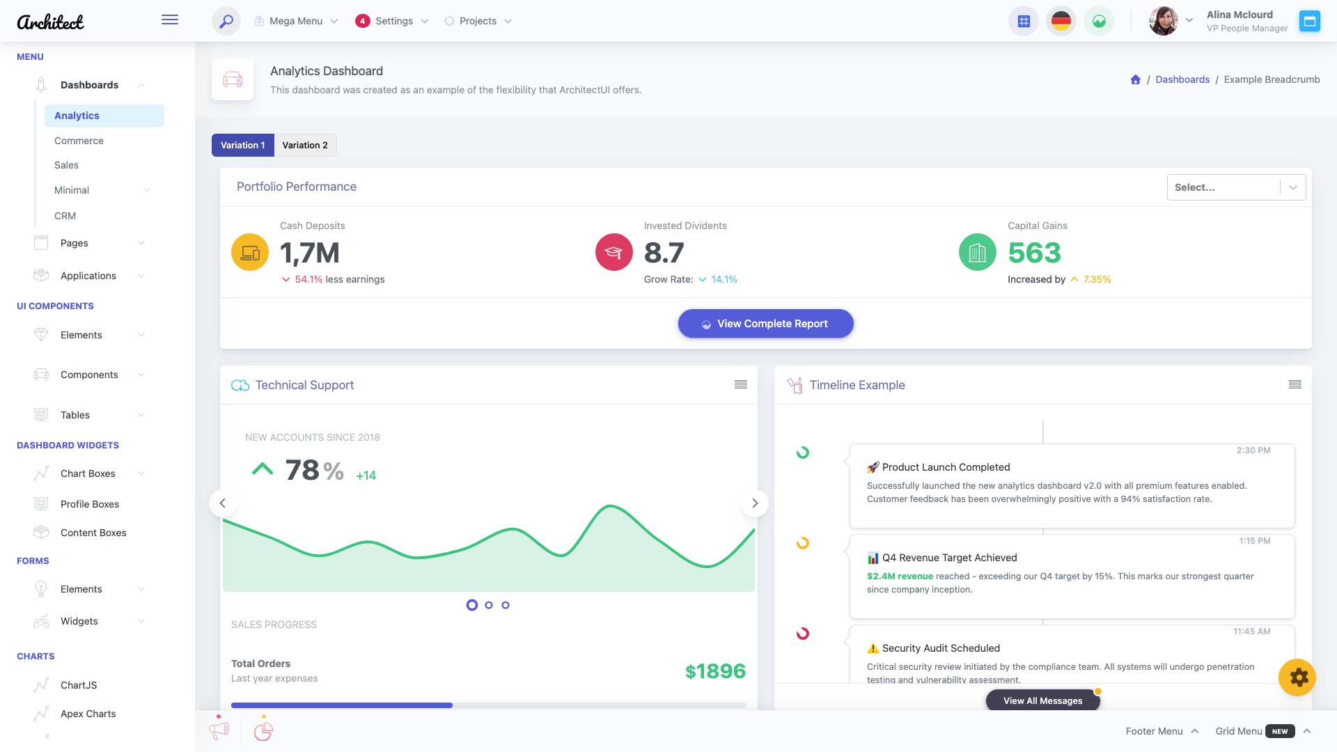The image size is (1337, 752).
Task: Select the second carousel dot indicator
Action: pyautogui.click(x=488, y=605)
